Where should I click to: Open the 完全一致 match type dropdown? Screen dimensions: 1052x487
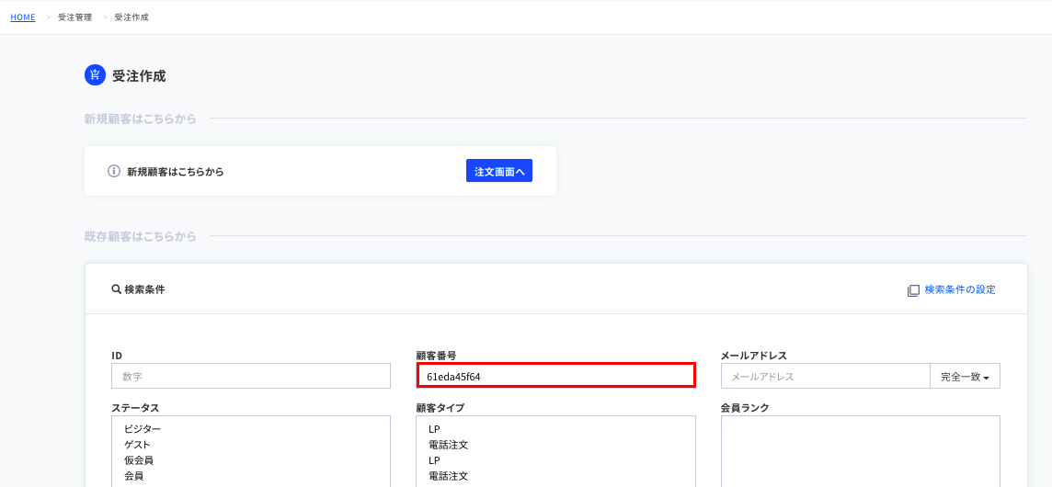[965, 377]
